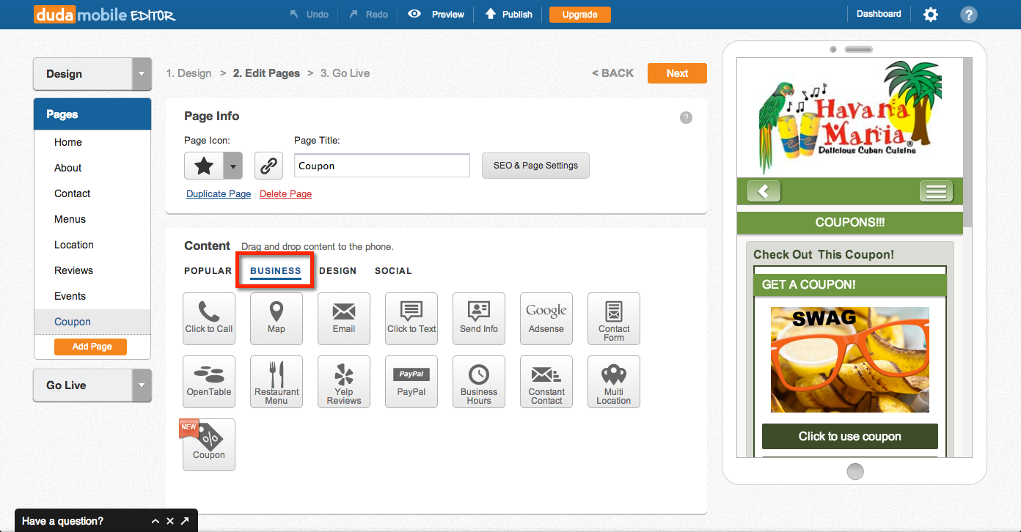The width and height of the screenshot is (1021, 532).
Task: Open SEO & Page Settings
Action: click(x=535, y=166)
